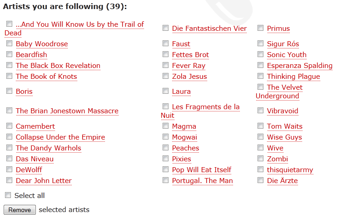Click the Remove button
342x222 pixels.
pyautogui.click(x=20, y=210)
